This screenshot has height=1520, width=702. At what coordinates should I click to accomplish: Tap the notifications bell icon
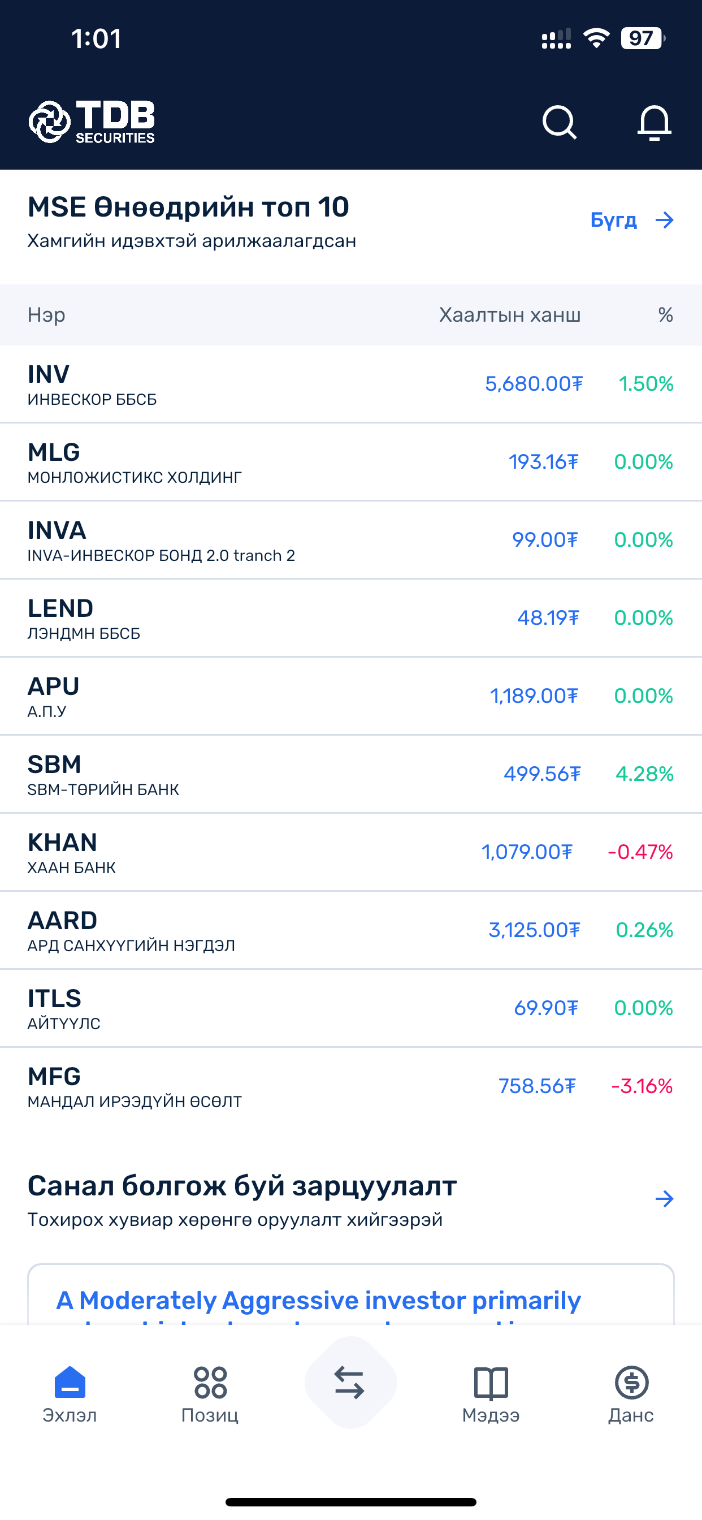pyautogui.click(x=654, y=122)
